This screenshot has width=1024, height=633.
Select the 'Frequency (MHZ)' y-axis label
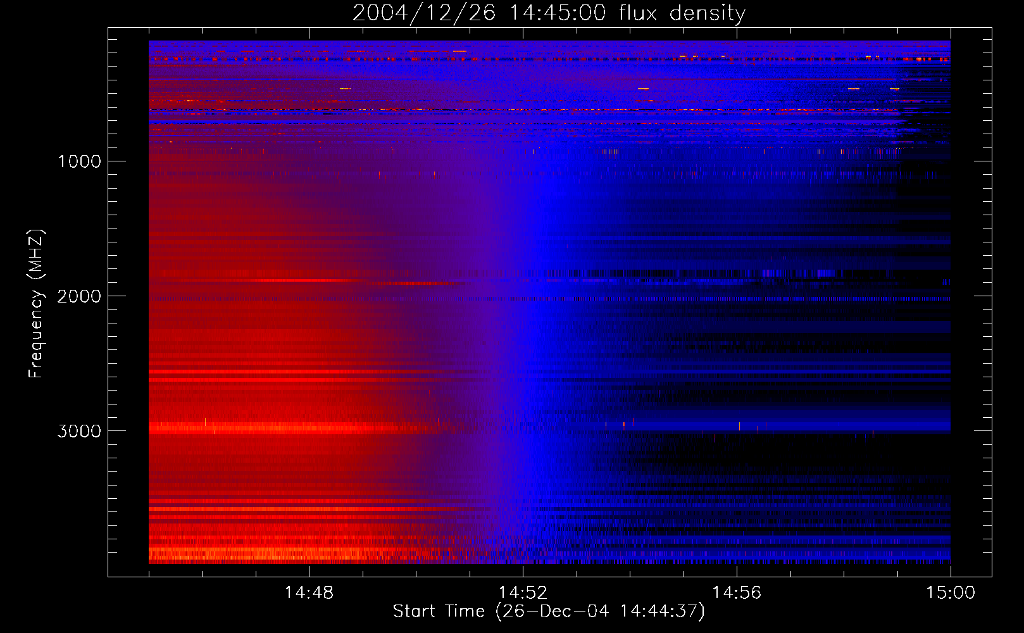coord(36,304)
